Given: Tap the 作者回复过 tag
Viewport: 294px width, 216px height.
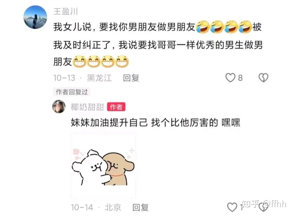Looking at the screenshot, I should 72,92.
